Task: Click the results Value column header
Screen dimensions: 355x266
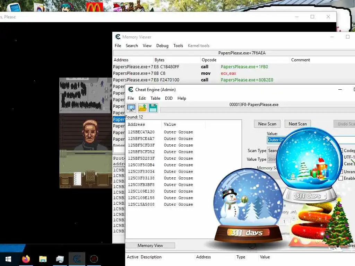Action: pyautogui.click(x=183, y=124)
